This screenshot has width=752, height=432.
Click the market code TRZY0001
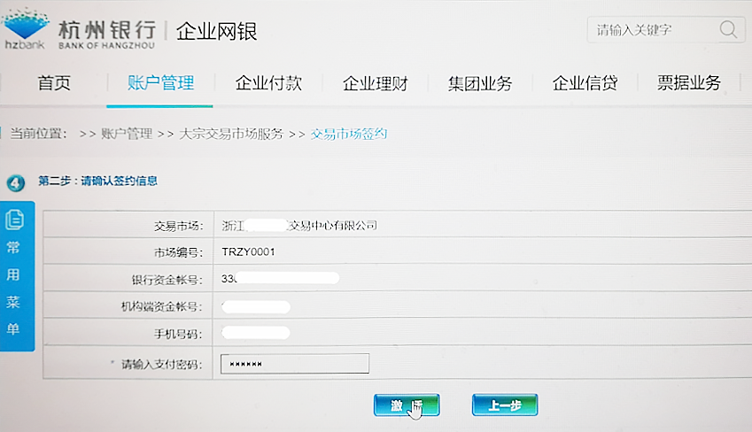[x=249, y=252]
